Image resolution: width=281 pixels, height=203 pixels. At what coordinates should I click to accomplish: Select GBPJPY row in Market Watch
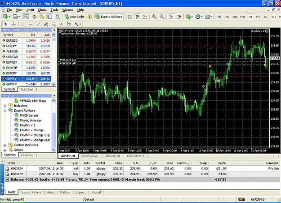(26, 78)
